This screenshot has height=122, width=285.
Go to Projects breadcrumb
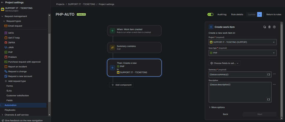(60, 4)
